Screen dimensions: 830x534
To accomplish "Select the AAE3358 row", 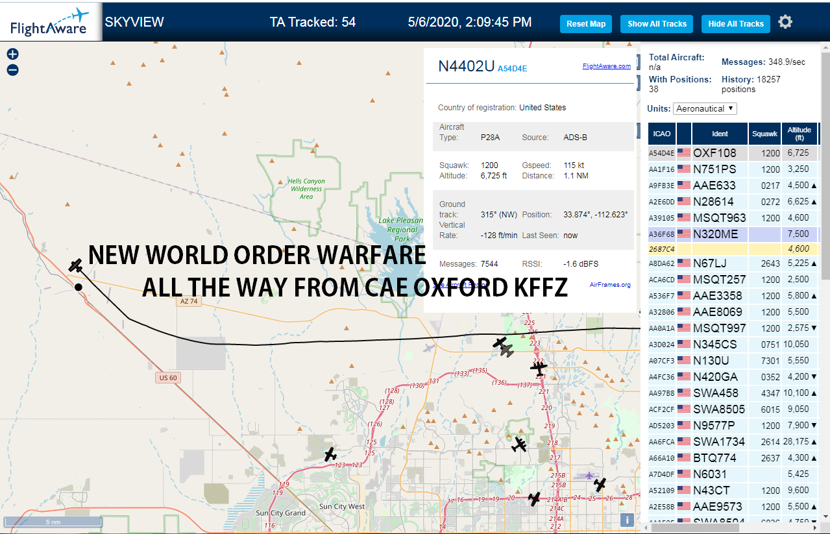I will point(733,296).
